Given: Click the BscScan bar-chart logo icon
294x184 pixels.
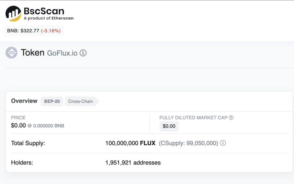Looking at the screenshot, I should click(13, 14).
